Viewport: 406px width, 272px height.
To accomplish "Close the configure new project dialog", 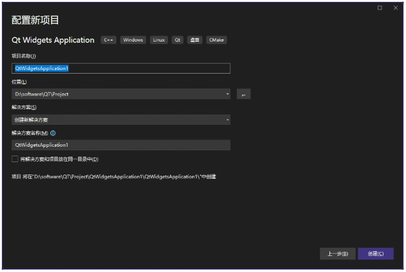I will [396, 8].
